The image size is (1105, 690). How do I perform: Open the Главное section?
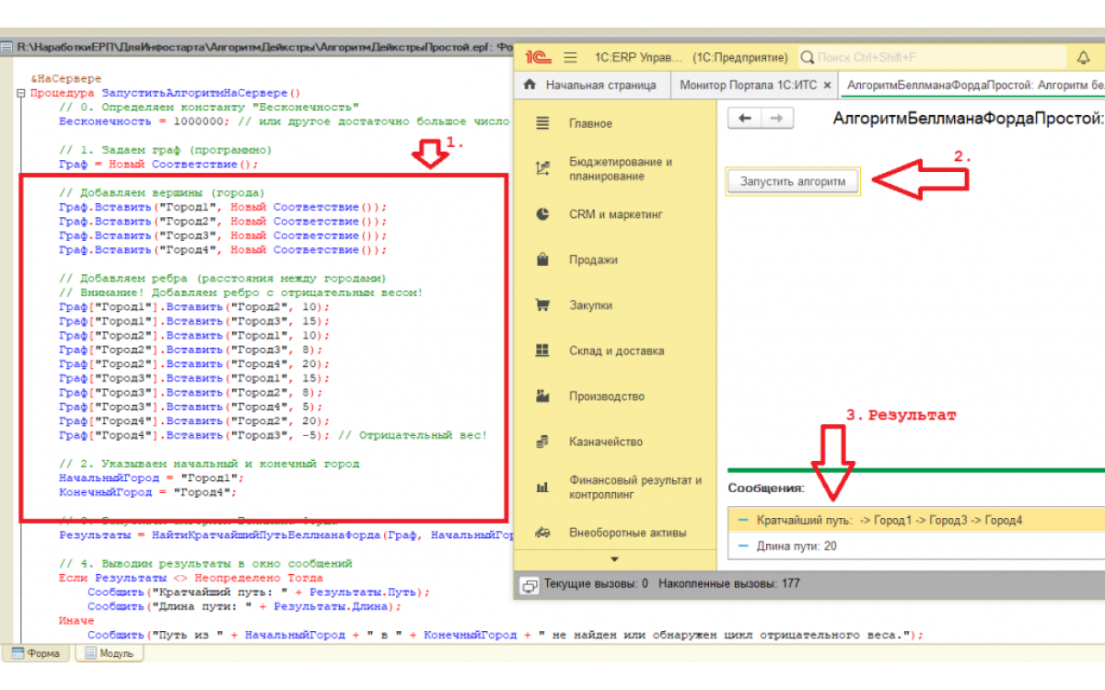point(590,123)
